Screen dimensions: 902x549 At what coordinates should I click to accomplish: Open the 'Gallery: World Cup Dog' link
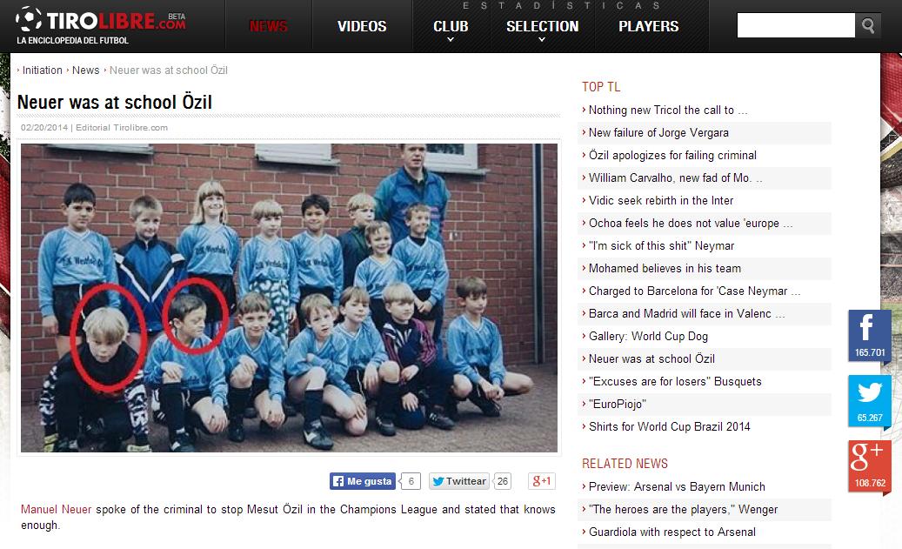648,336
